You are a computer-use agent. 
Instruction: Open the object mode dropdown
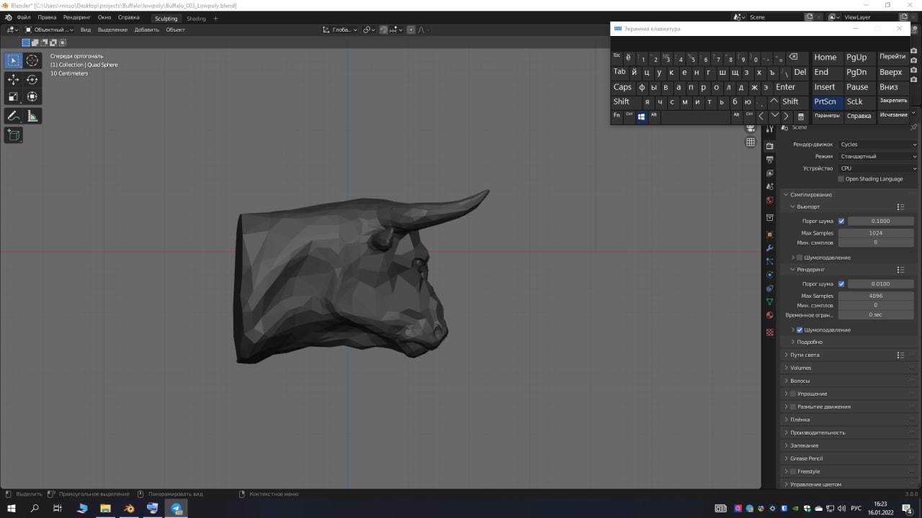click(49, 29)
